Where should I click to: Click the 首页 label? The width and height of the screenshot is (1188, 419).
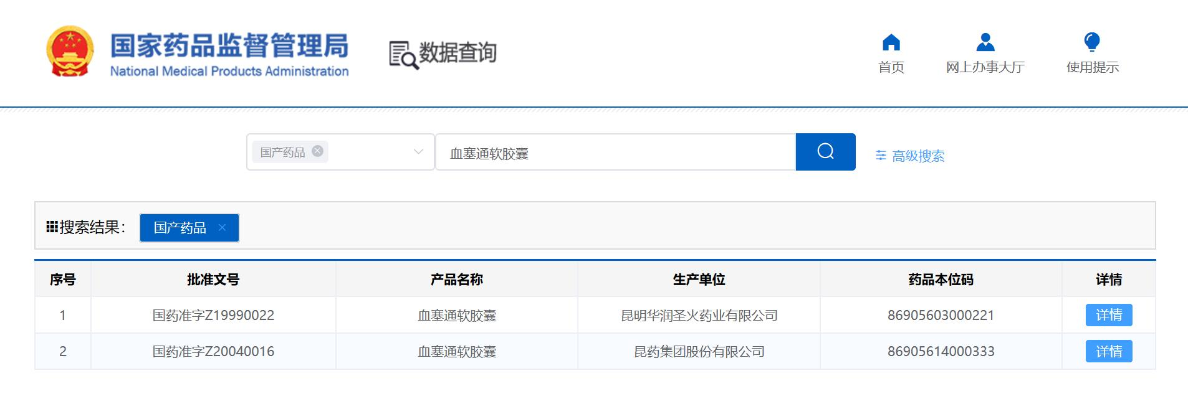[891, 67]
